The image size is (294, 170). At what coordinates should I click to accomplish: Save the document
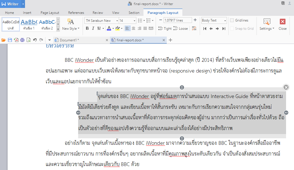click(x=10, y=40)
